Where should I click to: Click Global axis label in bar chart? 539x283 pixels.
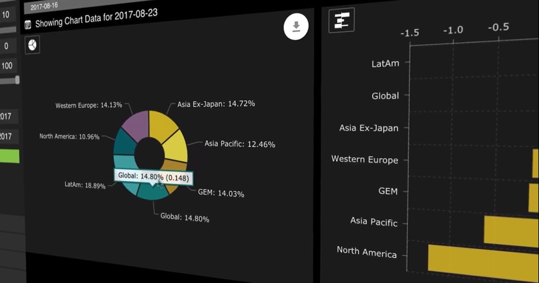click(385, 95)
